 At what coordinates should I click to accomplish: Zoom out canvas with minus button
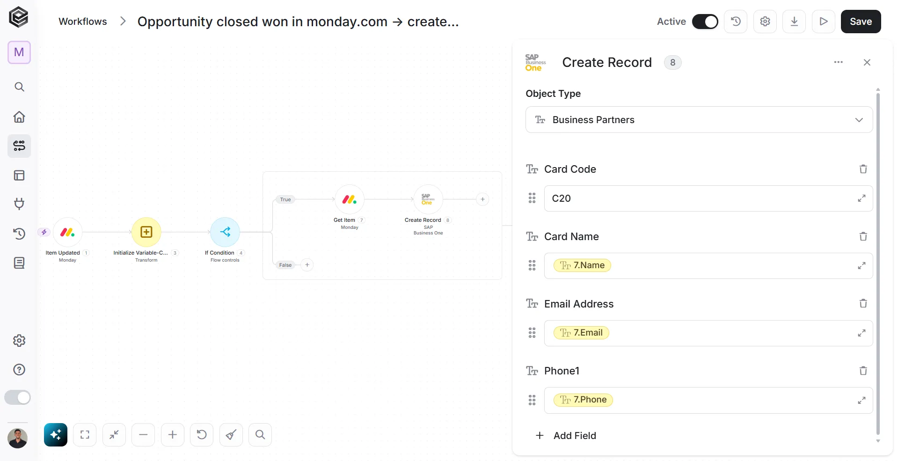click(x=143, y=435)
